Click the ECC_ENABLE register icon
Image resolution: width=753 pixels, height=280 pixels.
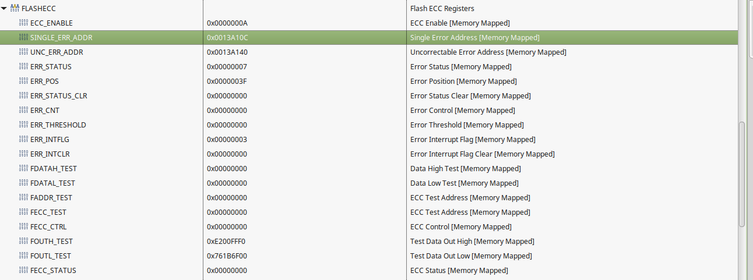point(23,23)
